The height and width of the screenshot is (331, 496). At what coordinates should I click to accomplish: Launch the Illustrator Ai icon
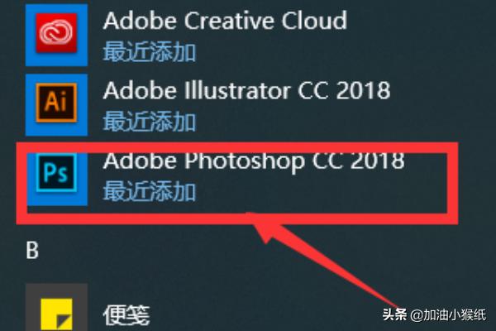click(56, 103)
